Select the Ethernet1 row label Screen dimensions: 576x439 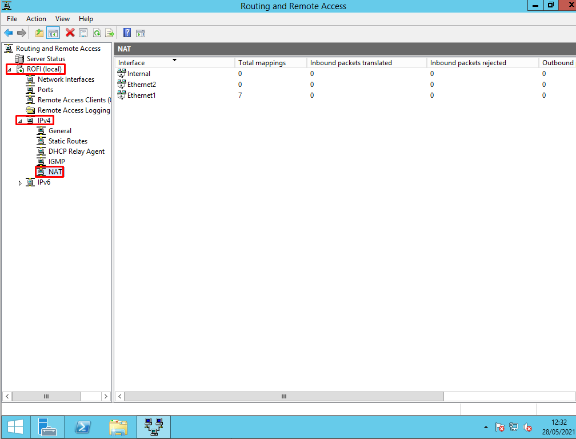142,95
